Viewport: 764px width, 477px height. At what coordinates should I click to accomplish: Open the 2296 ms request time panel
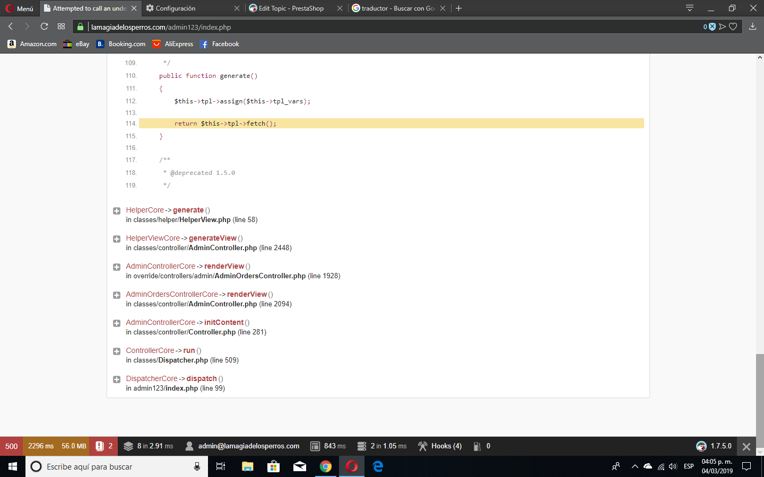click(41, 446)
